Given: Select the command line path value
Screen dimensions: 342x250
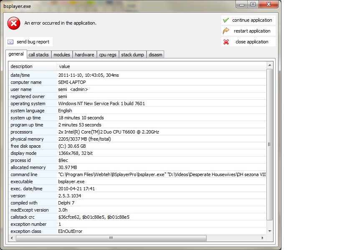Looking at the screenshot, I should point(162,174).
